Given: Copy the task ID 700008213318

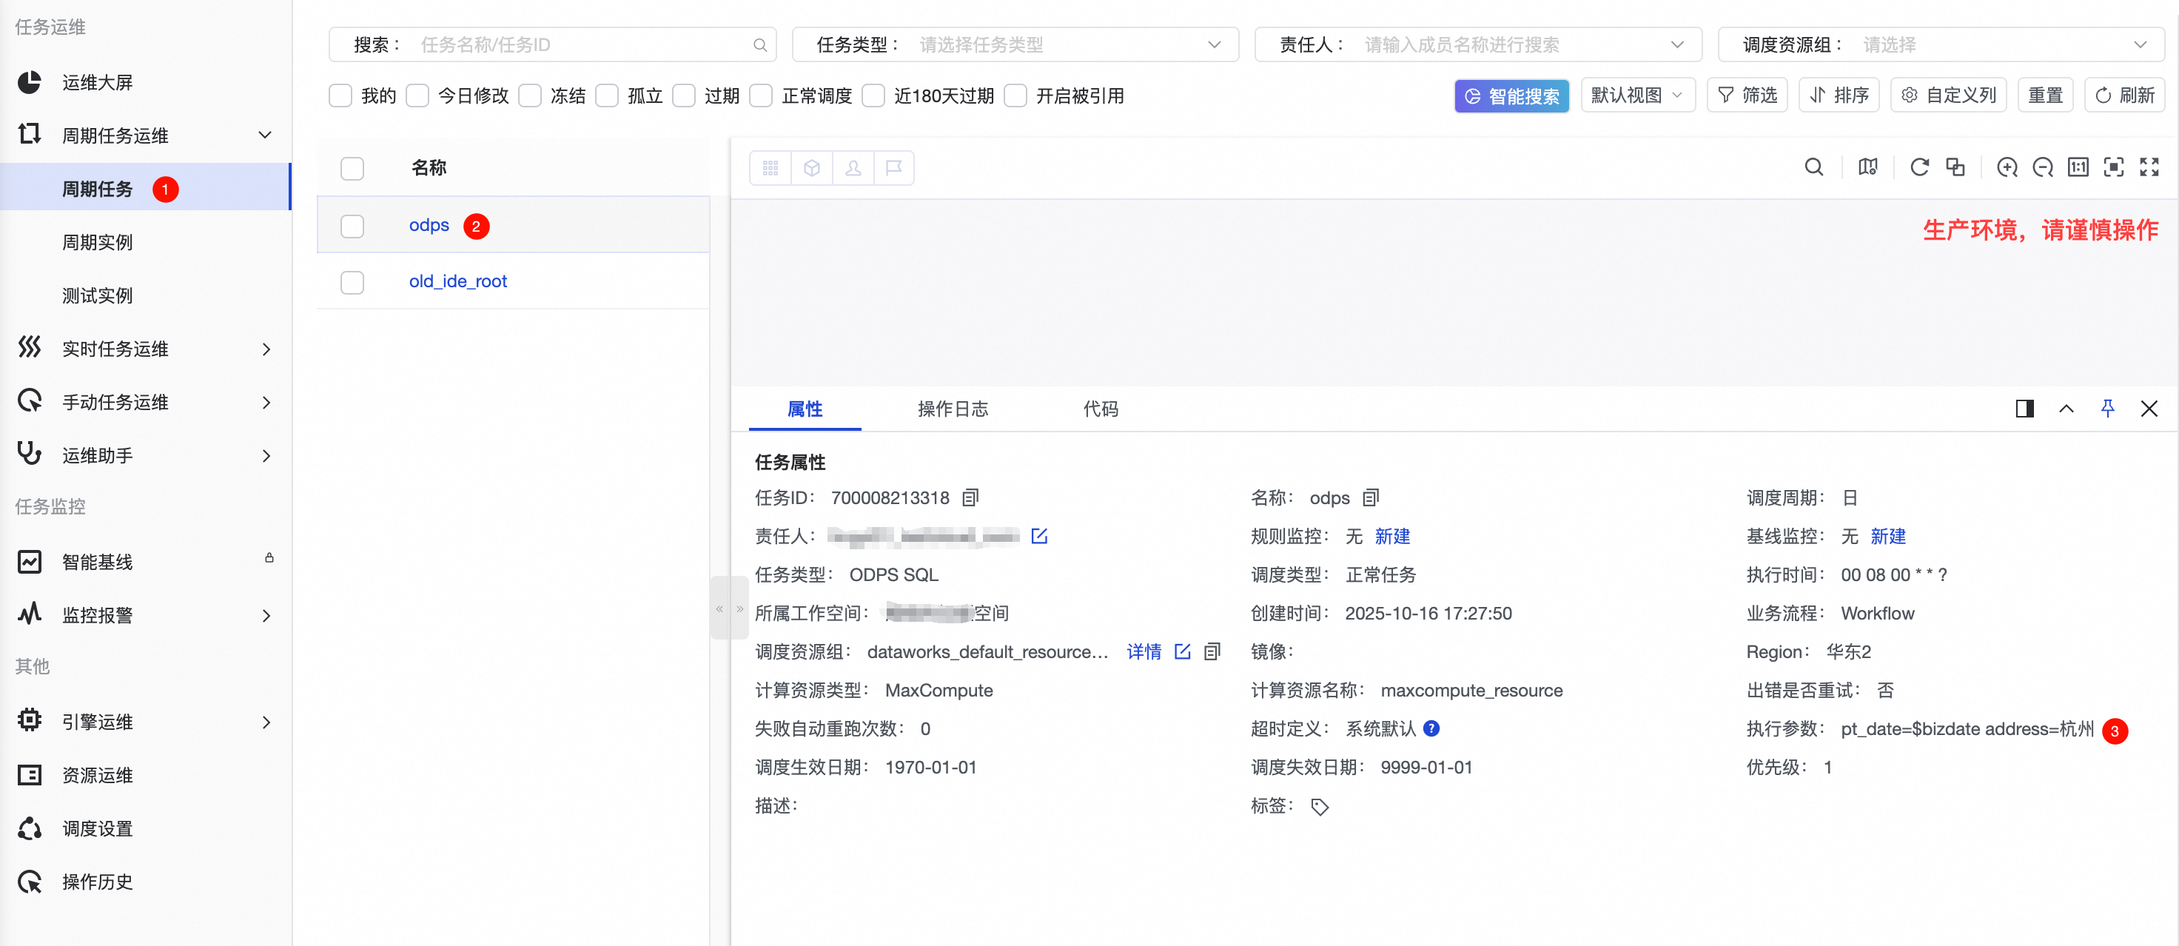Looking at the screenshot, I should [970, 497].
